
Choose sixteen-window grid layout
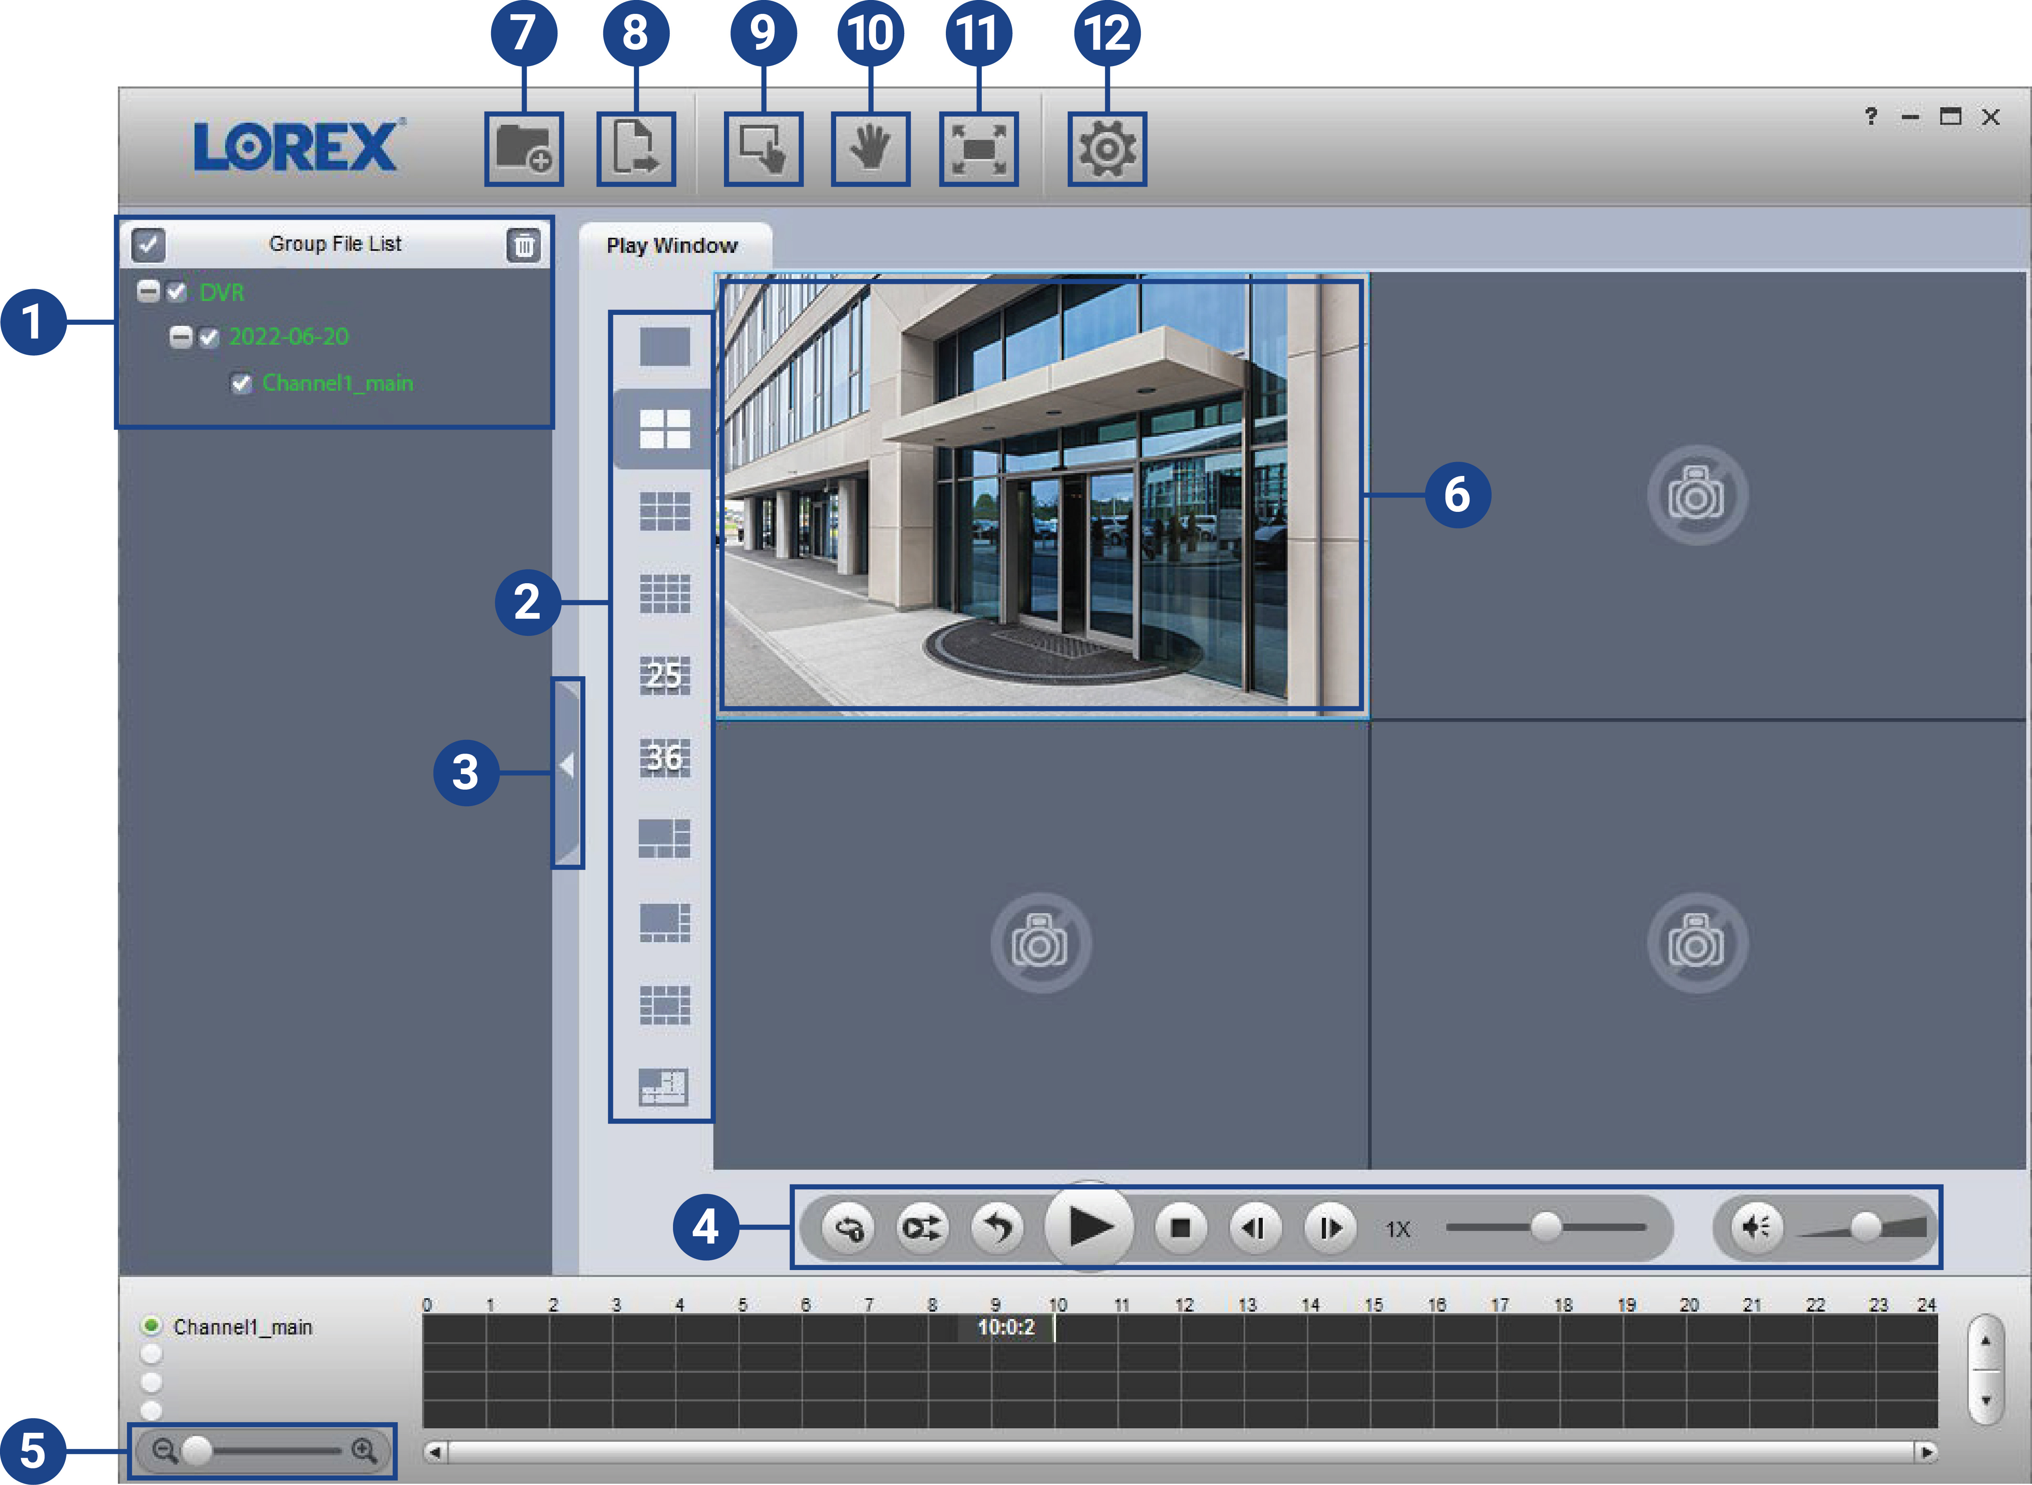[665, 593]
